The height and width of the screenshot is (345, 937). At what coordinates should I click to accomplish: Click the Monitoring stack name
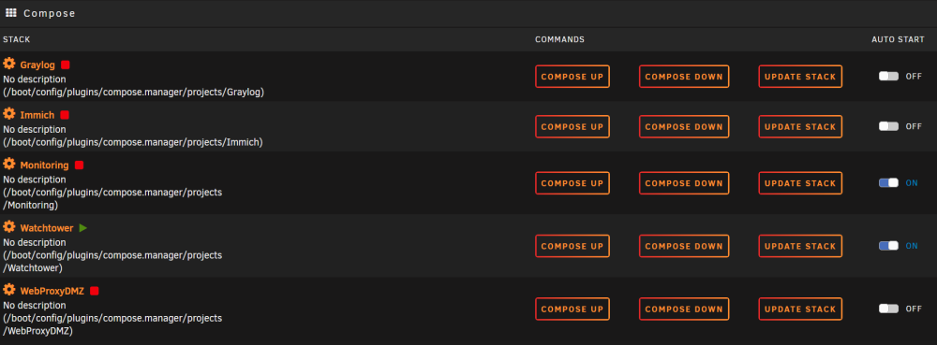tap(44, 165)
